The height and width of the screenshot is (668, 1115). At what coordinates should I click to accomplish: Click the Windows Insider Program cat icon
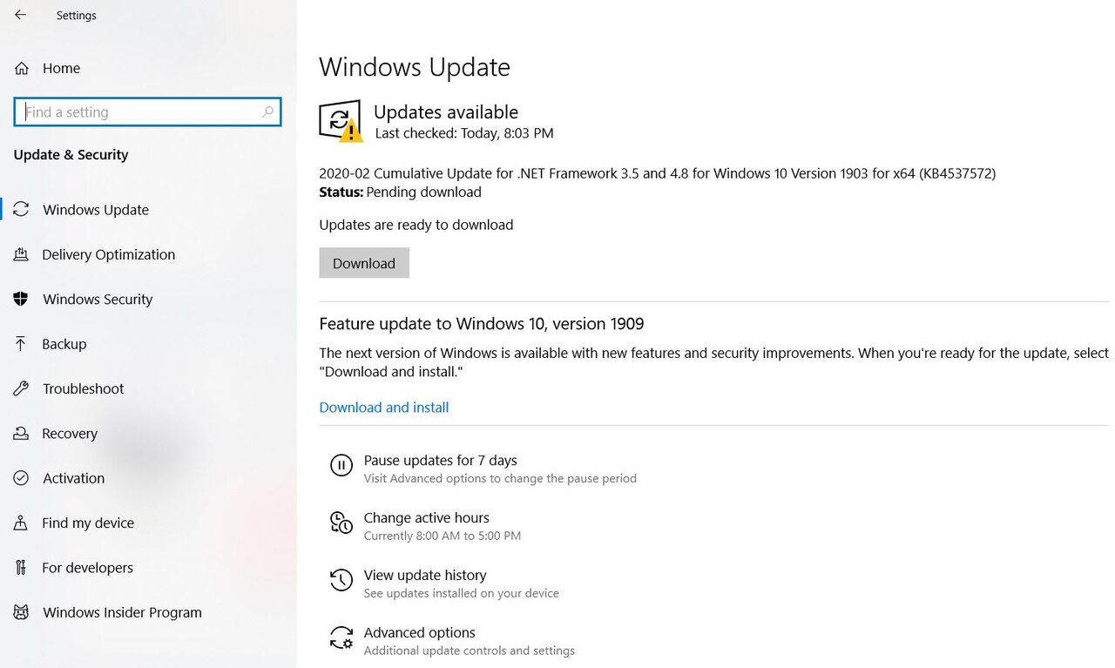[21, 612]
